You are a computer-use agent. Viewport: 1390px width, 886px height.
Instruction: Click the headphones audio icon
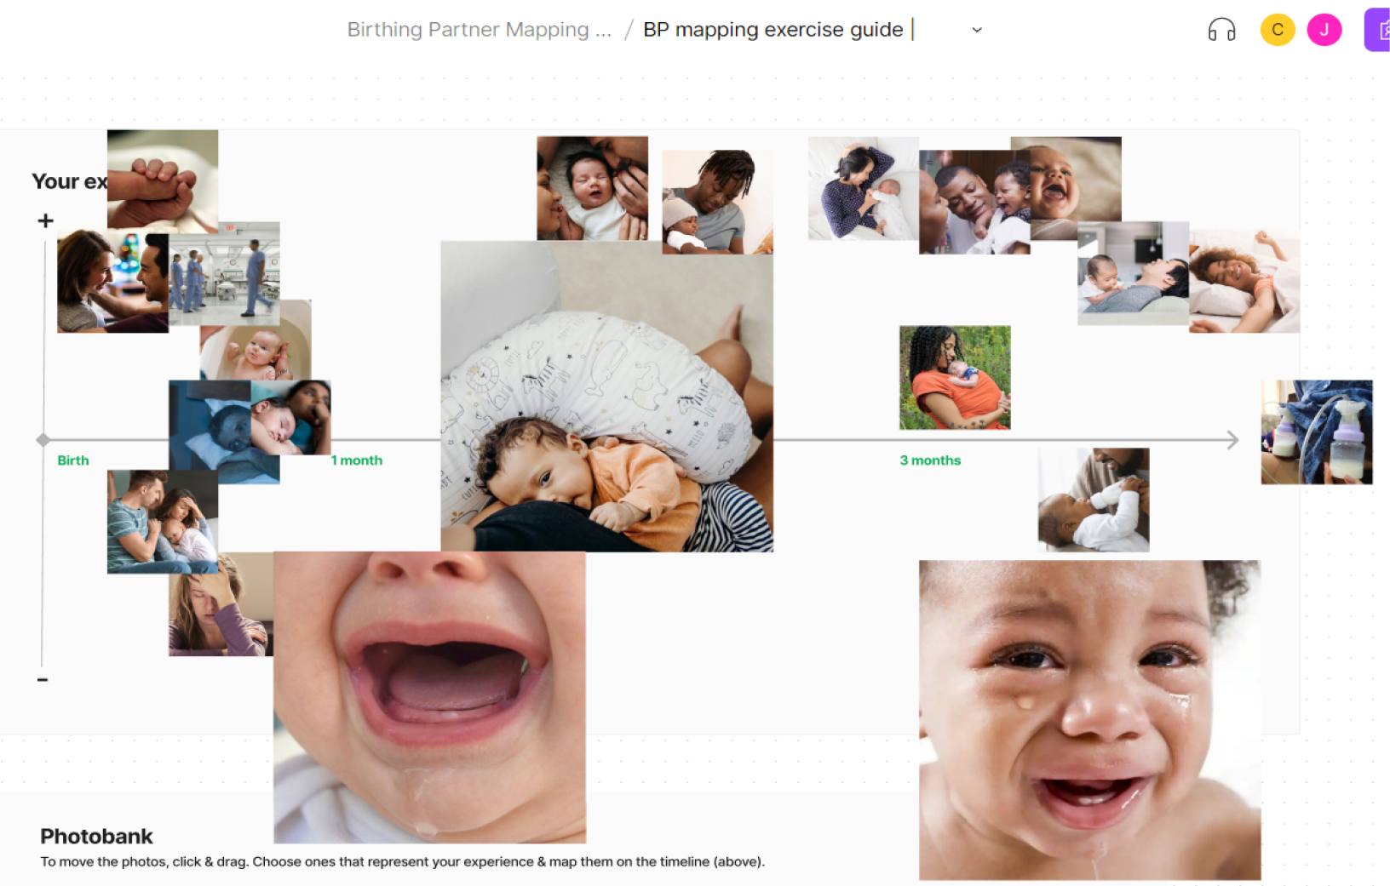click(1221, 30)
